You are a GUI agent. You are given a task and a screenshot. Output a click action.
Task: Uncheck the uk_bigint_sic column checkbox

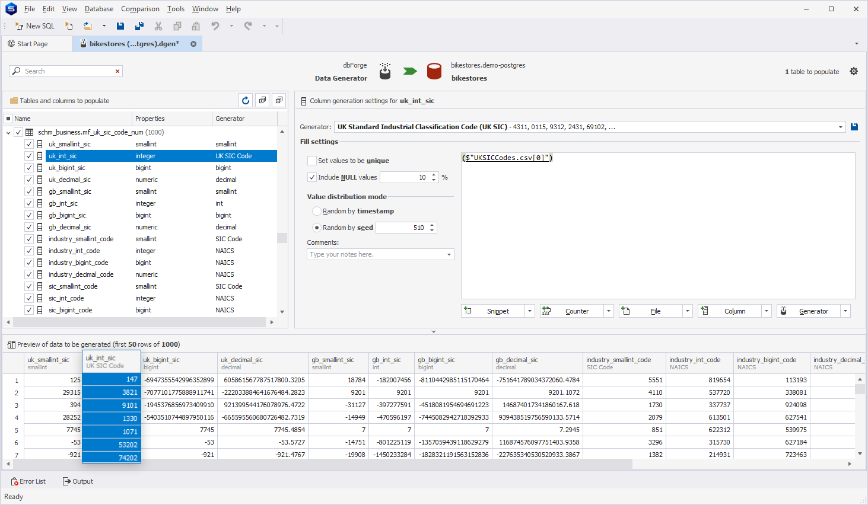(28, 168)
